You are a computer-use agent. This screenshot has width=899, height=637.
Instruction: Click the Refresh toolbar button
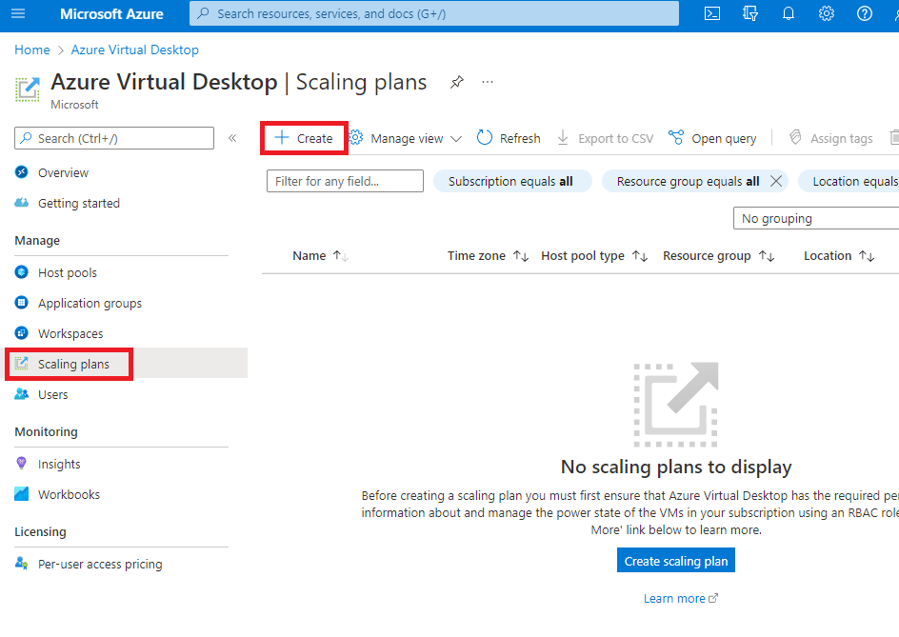[x=509, y=138]
